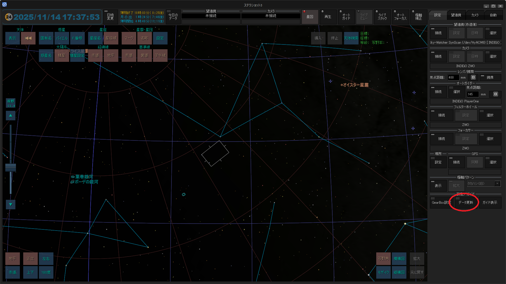This screenshot has height=284, width=506.
Task: Open the 星図 star chart mode
Action: (310, 17)
